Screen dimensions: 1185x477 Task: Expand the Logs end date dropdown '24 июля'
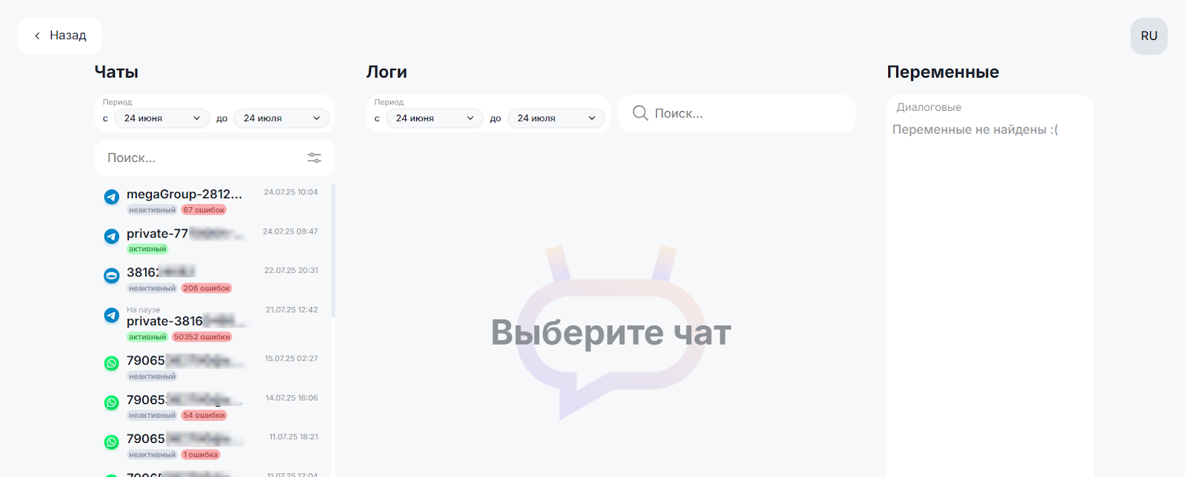click(555, 118)
